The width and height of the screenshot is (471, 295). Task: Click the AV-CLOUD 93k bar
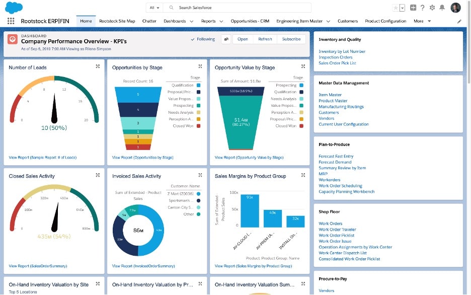tap(250, 211)
